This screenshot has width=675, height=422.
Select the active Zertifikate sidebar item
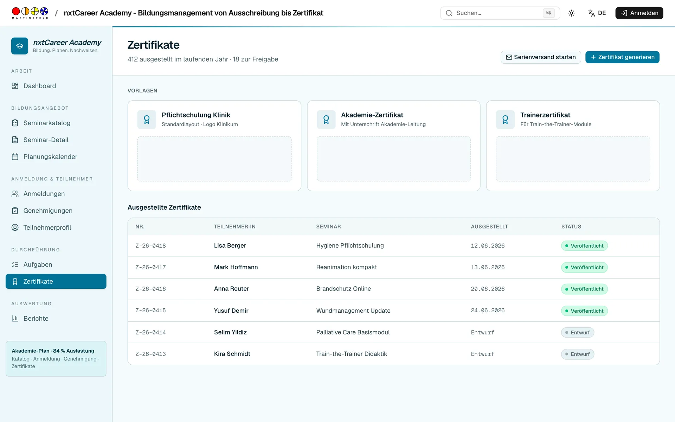pos(56,281)
